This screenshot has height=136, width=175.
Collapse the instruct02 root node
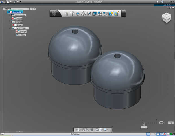pyautogui.click(x=6, y=12)
